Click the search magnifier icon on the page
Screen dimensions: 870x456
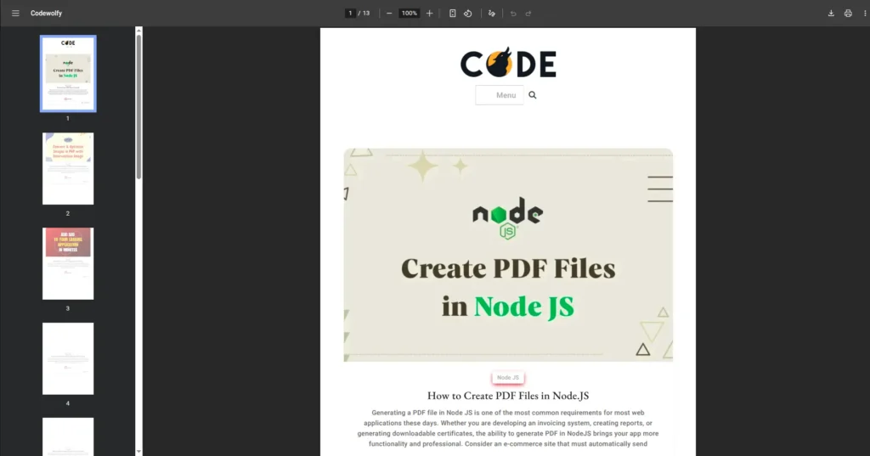click(533, 95)
